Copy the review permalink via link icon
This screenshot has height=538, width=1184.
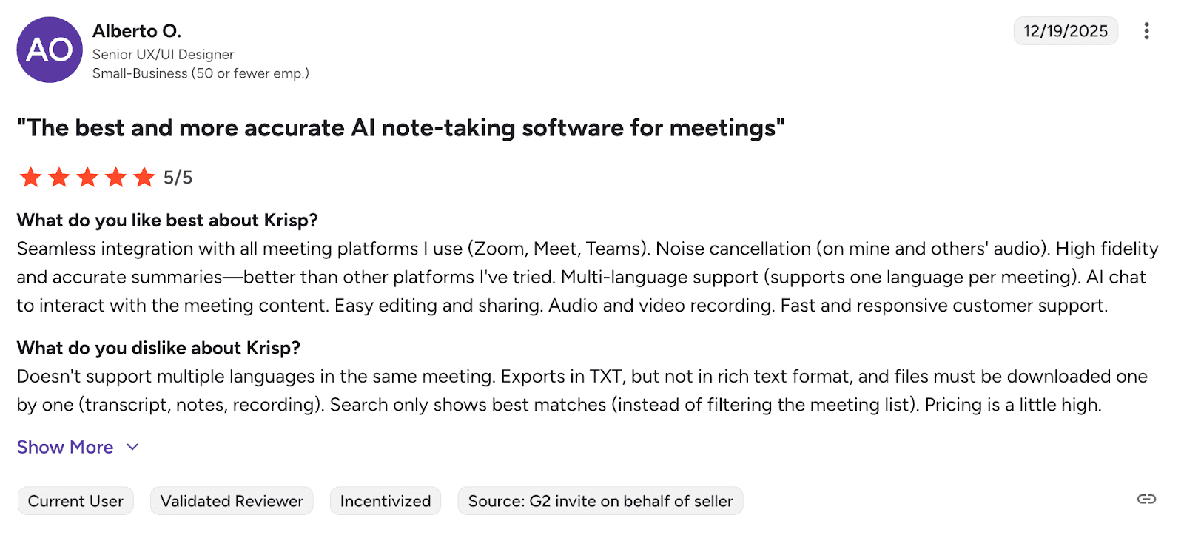(1146, 500)
